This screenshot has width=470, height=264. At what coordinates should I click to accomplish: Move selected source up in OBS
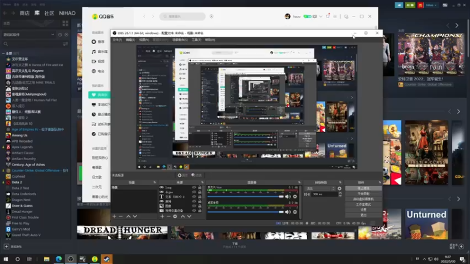[x=183, y=216]
